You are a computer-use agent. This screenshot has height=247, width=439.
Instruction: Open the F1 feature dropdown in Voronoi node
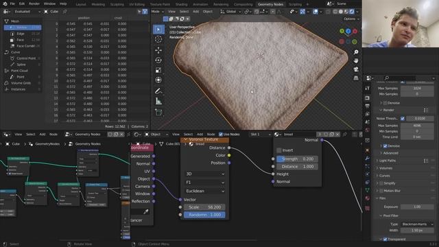pos(205,183)
